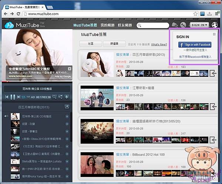This screenshot has width=222, height=184.
Task: Click large thumbnail of 錢櫃國語 playlist
Action: [x=97, y=131]
